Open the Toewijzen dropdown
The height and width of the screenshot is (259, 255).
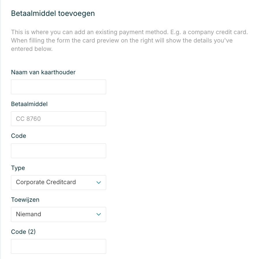(x=58, y=214)
